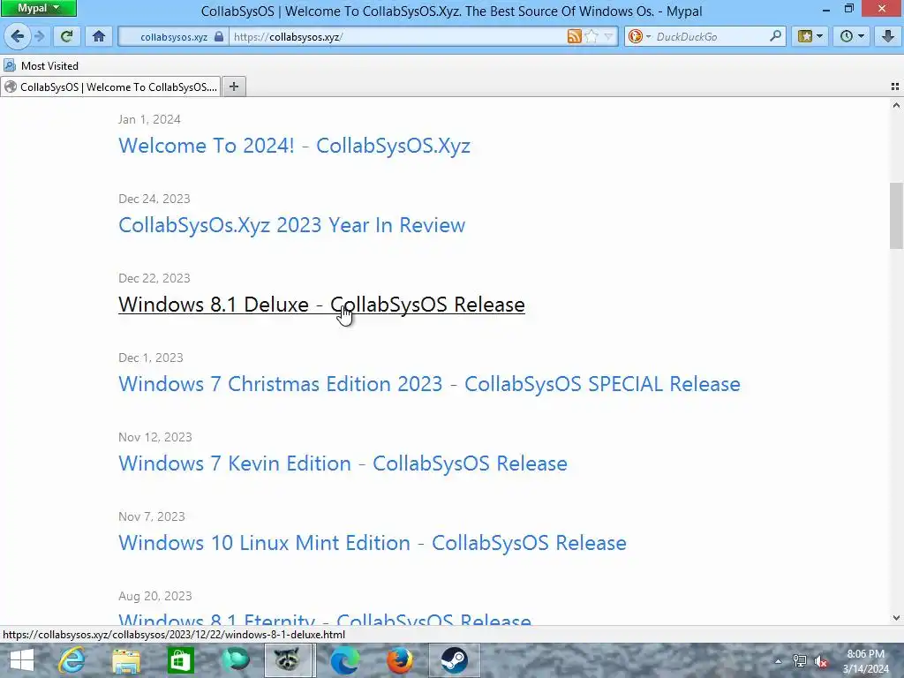The height and width of the screenshot is (678, 904).
Task: Open the Home page via house icon
Action: [99, 36]
